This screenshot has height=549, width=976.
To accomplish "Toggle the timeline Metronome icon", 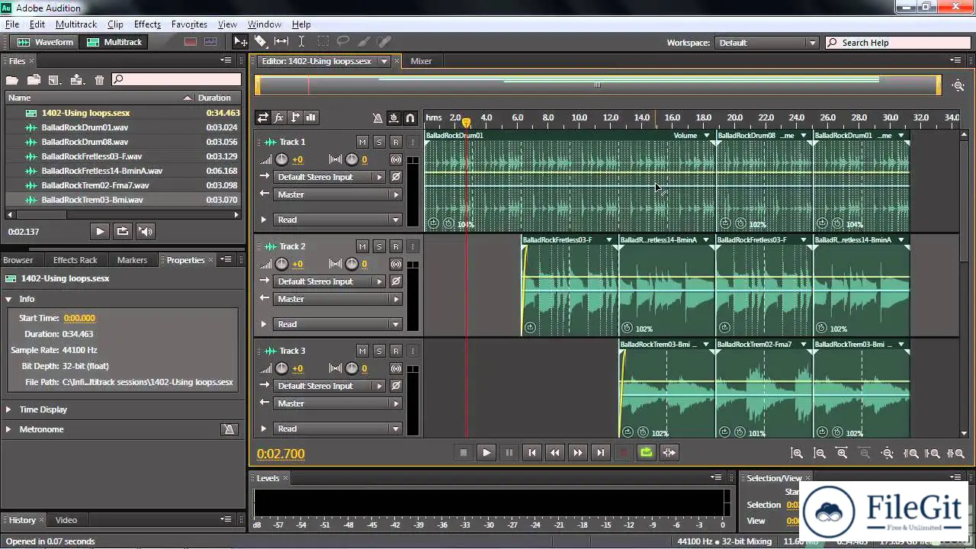I will click(x=377, y=117).
